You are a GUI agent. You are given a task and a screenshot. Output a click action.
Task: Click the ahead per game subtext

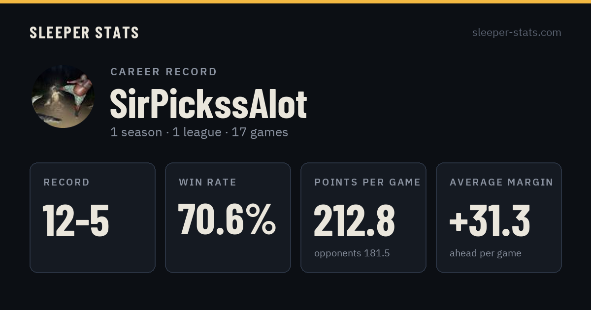coord(485,253)
